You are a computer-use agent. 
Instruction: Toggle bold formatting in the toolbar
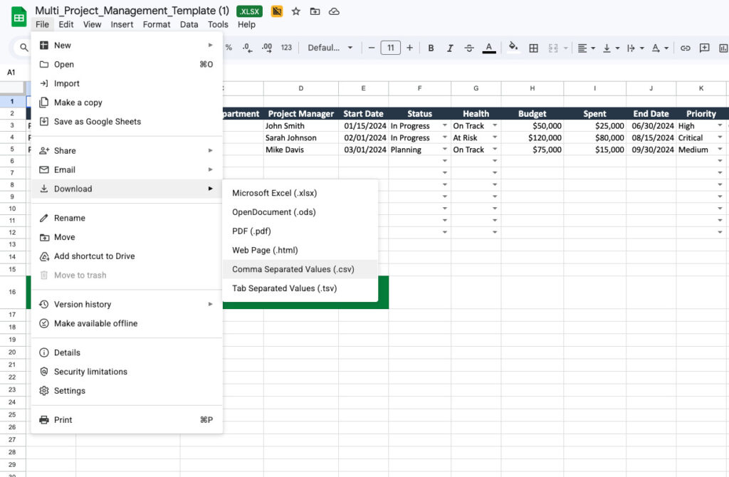(x=431, y=48)
